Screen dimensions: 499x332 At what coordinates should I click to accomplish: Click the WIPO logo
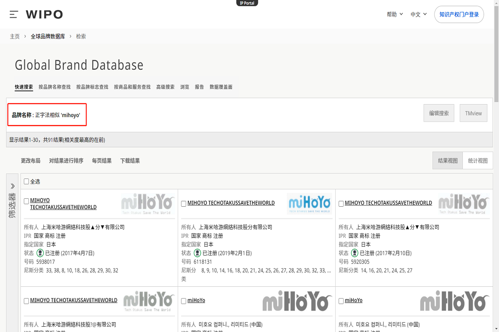pyautogui.click(x=44, y=15)
